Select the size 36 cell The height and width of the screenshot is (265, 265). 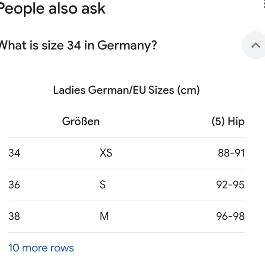14,185
